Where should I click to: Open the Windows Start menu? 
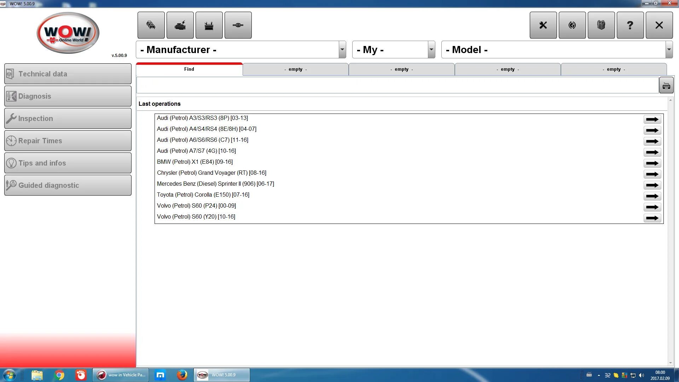pyautogui.click(x=9, y=375)
